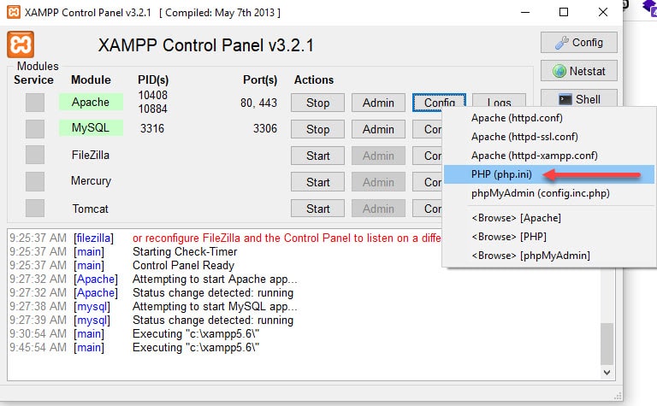Screen dimensions: 657x406
Task: Select Apache (httpd-ssl.conf) menu entry
Action: tap(549, 137)
